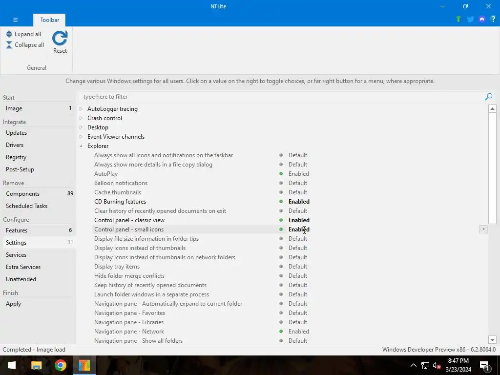500x375 pixels.
Task: Toggle Display tray items Default value
Action: click(297, 267)
